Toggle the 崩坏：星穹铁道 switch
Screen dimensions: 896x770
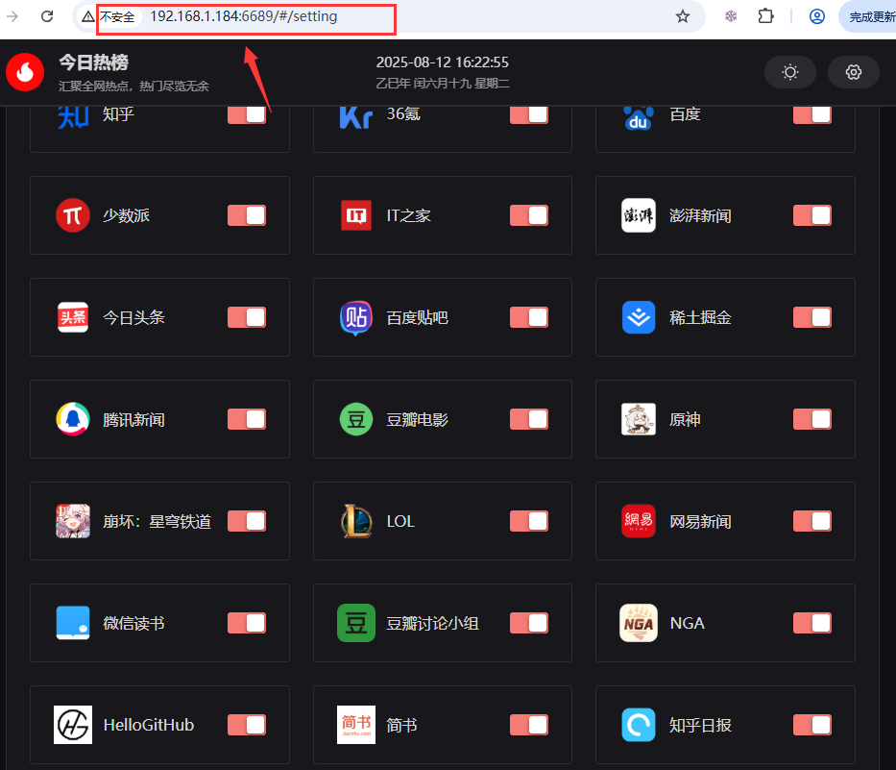click(247, 521)
